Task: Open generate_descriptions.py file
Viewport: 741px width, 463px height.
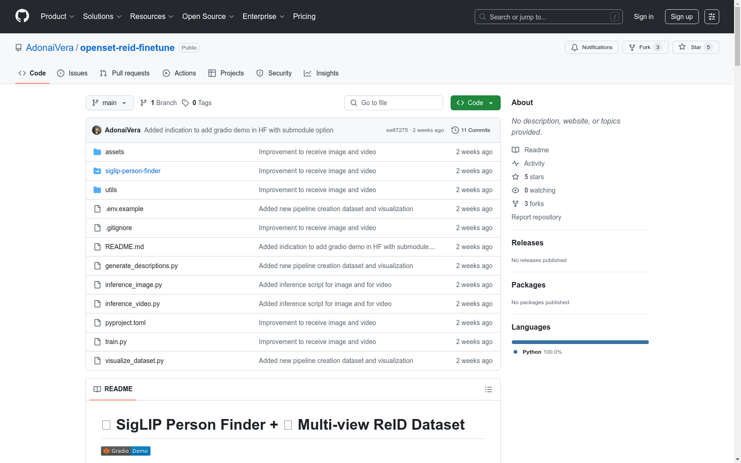Action: pos(142,266)
